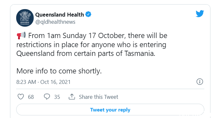The width and height of the screenshot is (215, 118).
Task: Click the word Tasmania in the tweet
Action: (x=140, y=53)
